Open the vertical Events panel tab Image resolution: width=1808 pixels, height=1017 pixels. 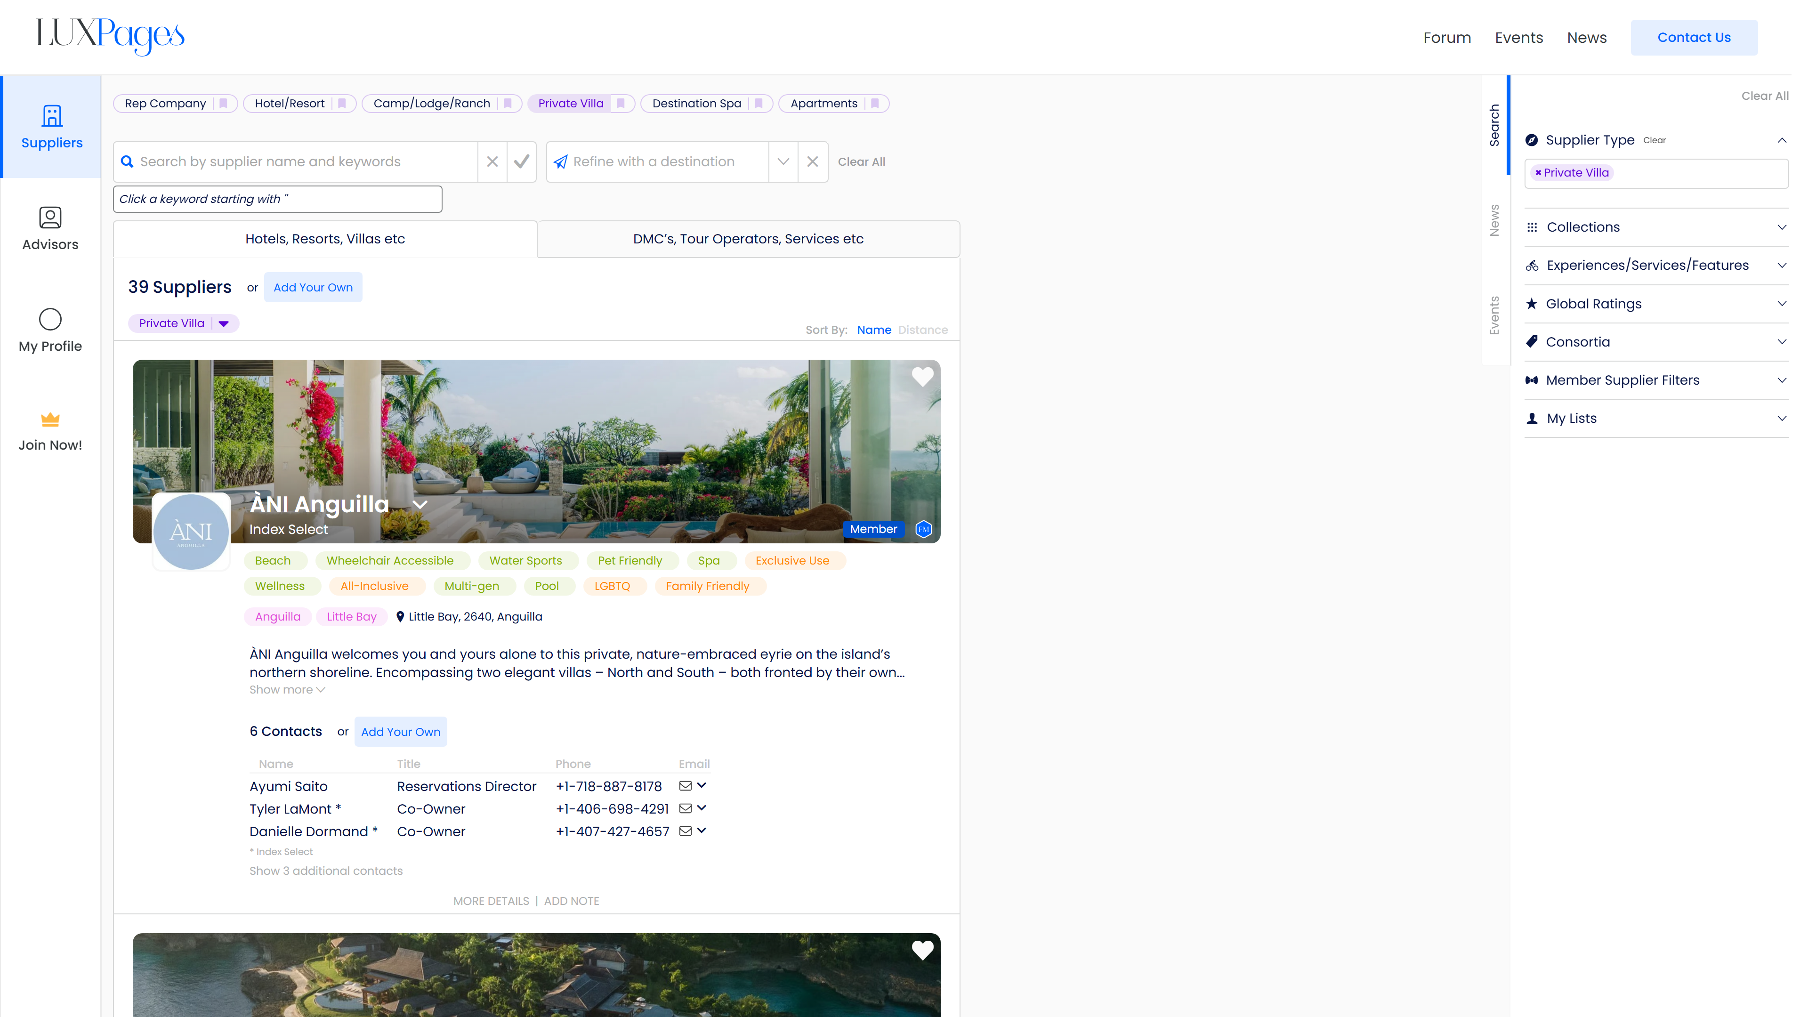[x=1494, y=315]
